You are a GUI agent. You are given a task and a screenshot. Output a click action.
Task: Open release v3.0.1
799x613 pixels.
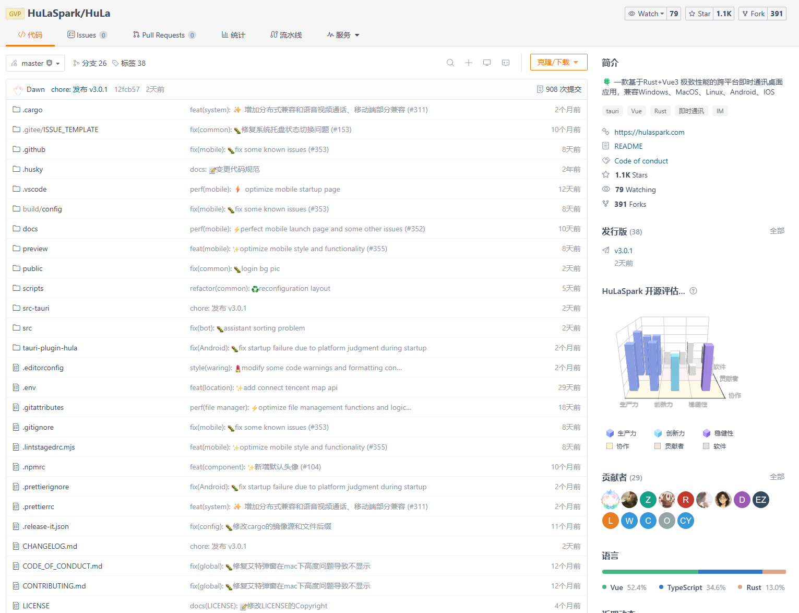(x=623, y=251)
